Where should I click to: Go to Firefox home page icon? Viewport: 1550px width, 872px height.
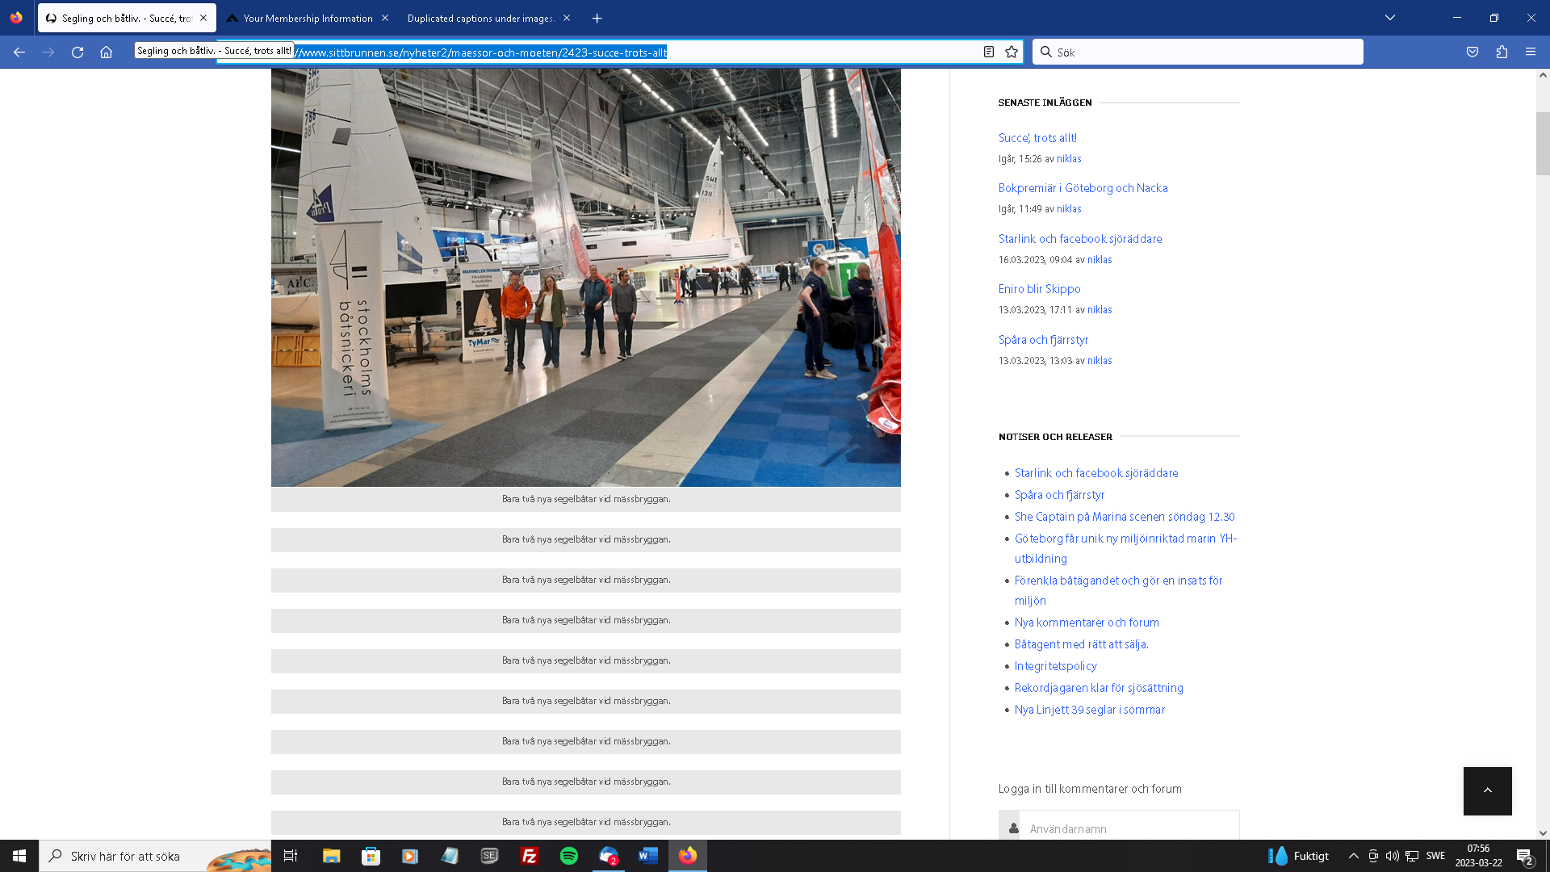pyautogui.click(x=106, y=52)
